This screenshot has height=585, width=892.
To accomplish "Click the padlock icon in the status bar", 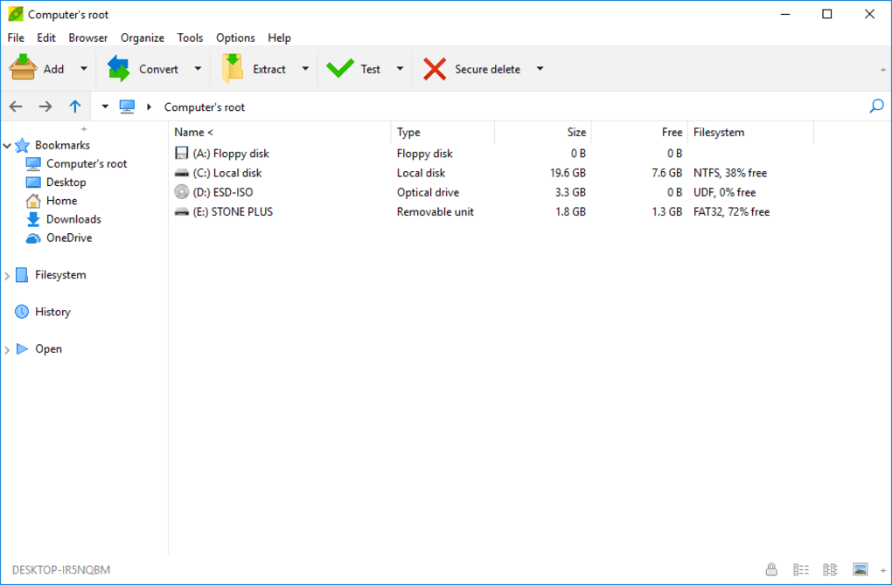I will pos(771,570).
